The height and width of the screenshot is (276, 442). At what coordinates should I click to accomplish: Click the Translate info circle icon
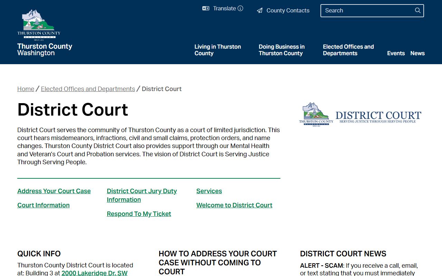[x=240, y=9]
